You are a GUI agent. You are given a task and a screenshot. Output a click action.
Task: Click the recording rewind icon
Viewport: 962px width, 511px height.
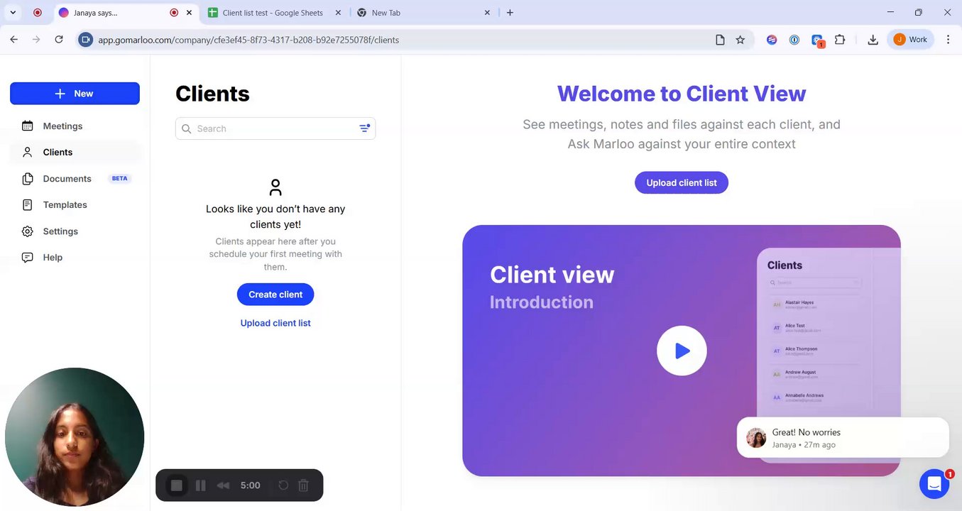(x=223, y=485)
